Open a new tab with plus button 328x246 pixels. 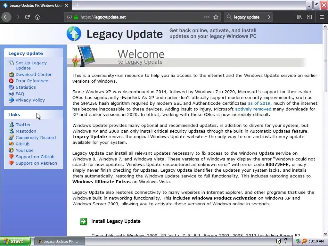point(77,5)
